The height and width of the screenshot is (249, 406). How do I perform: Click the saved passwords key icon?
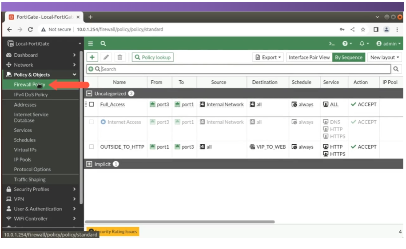[342, 29]
